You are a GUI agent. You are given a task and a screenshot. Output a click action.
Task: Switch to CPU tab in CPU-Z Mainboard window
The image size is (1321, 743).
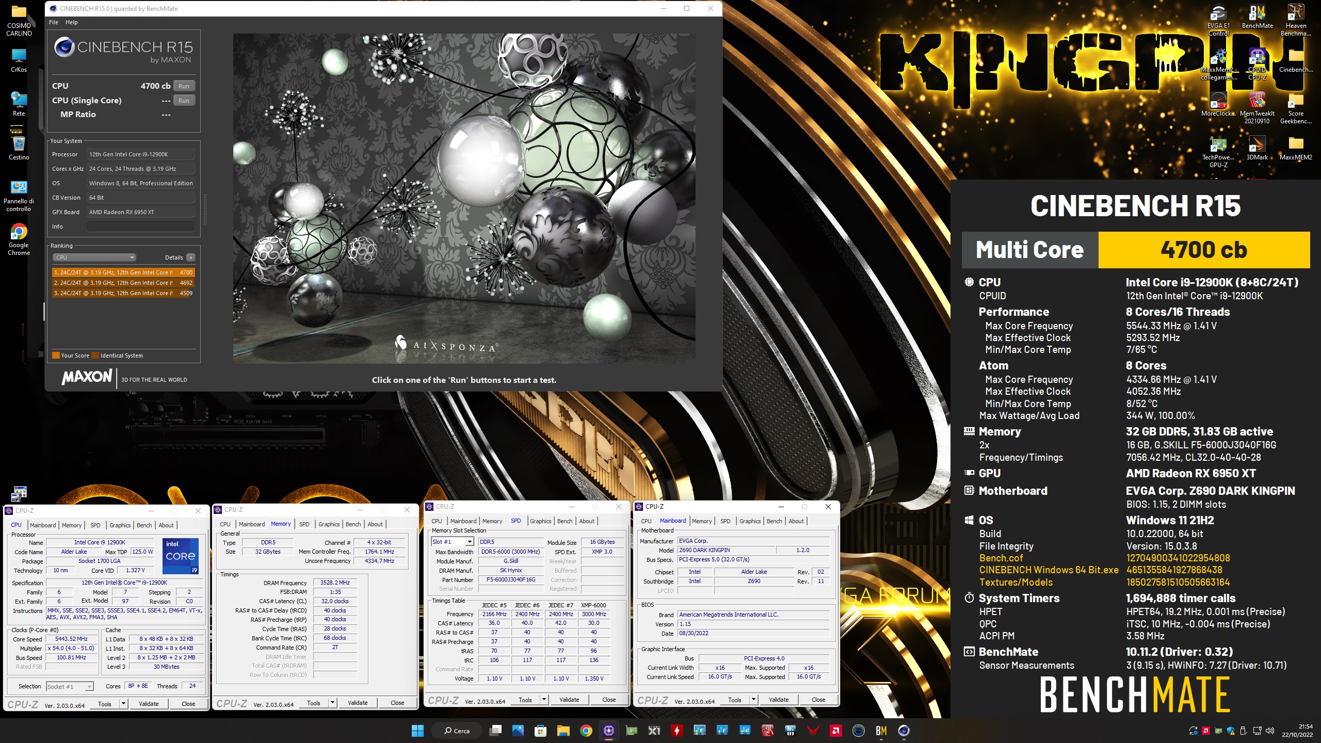click(x=646, y=521)
